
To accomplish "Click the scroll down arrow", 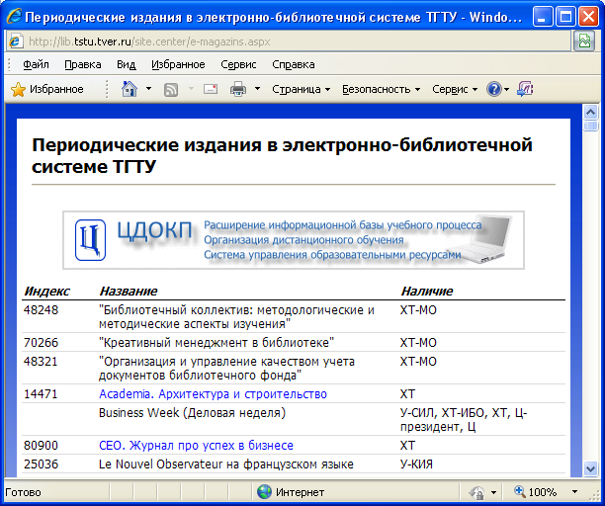I will pyautogui.click(x=590, y=469).
